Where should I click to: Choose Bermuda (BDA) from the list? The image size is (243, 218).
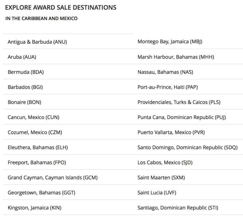click(26, 72)
